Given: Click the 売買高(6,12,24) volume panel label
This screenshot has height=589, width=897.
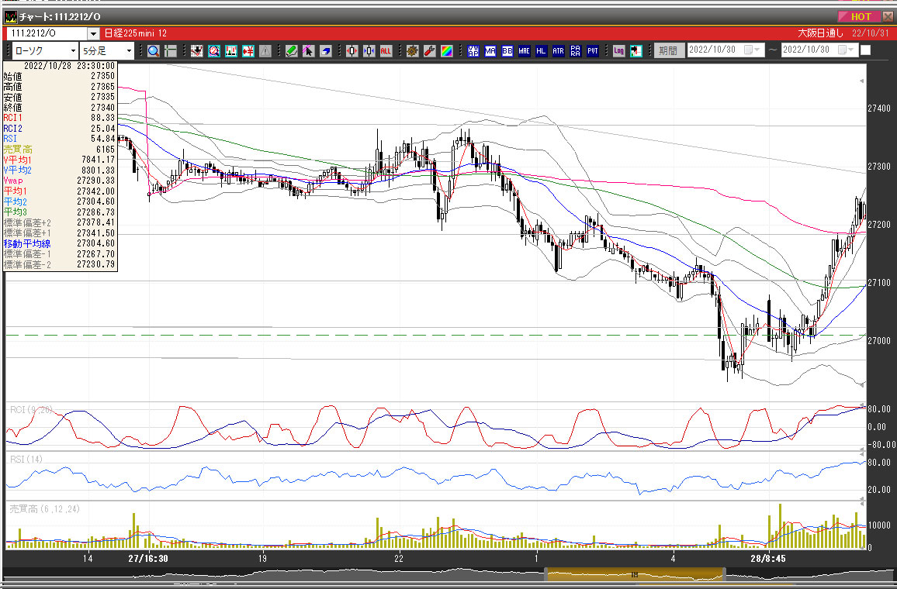Looking at the screenshot, I should pos(45,509).
